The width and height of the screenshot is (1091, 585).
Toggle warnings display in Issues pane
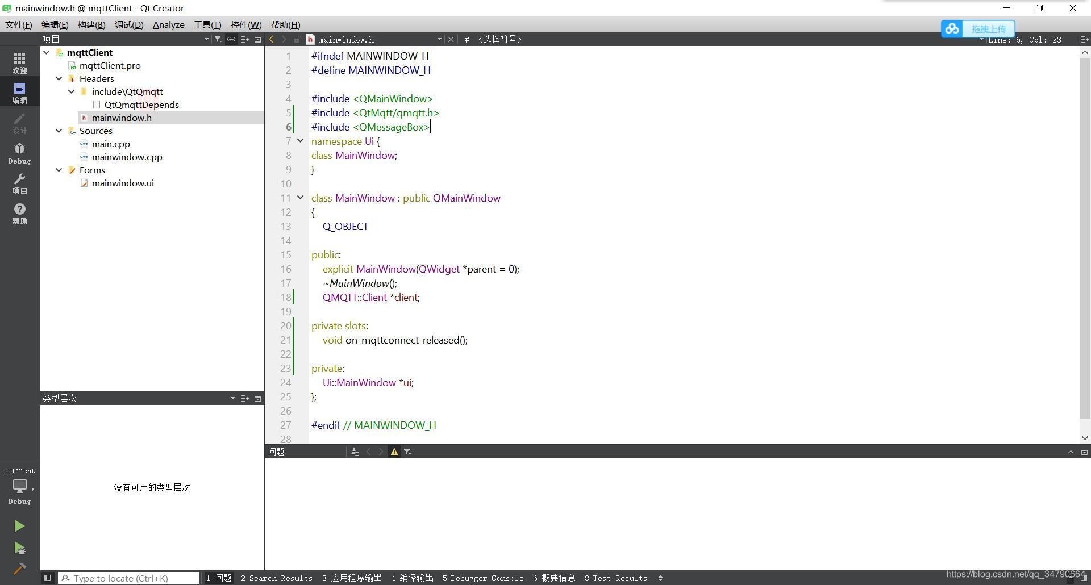(x=394, y=452)
